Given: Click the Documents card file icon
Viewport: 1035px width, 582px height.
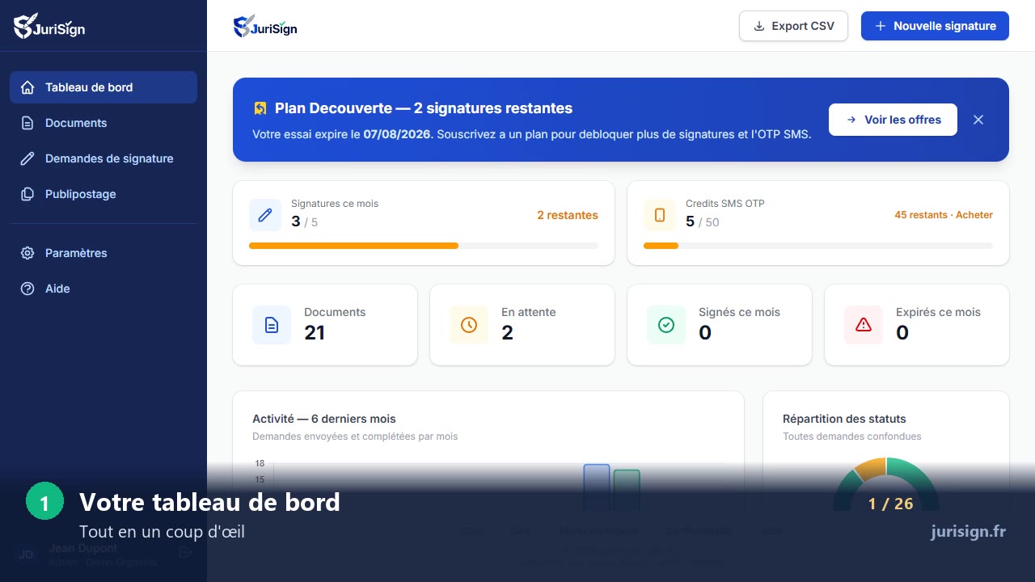Looking at the screenshot, I should (272, 325).
